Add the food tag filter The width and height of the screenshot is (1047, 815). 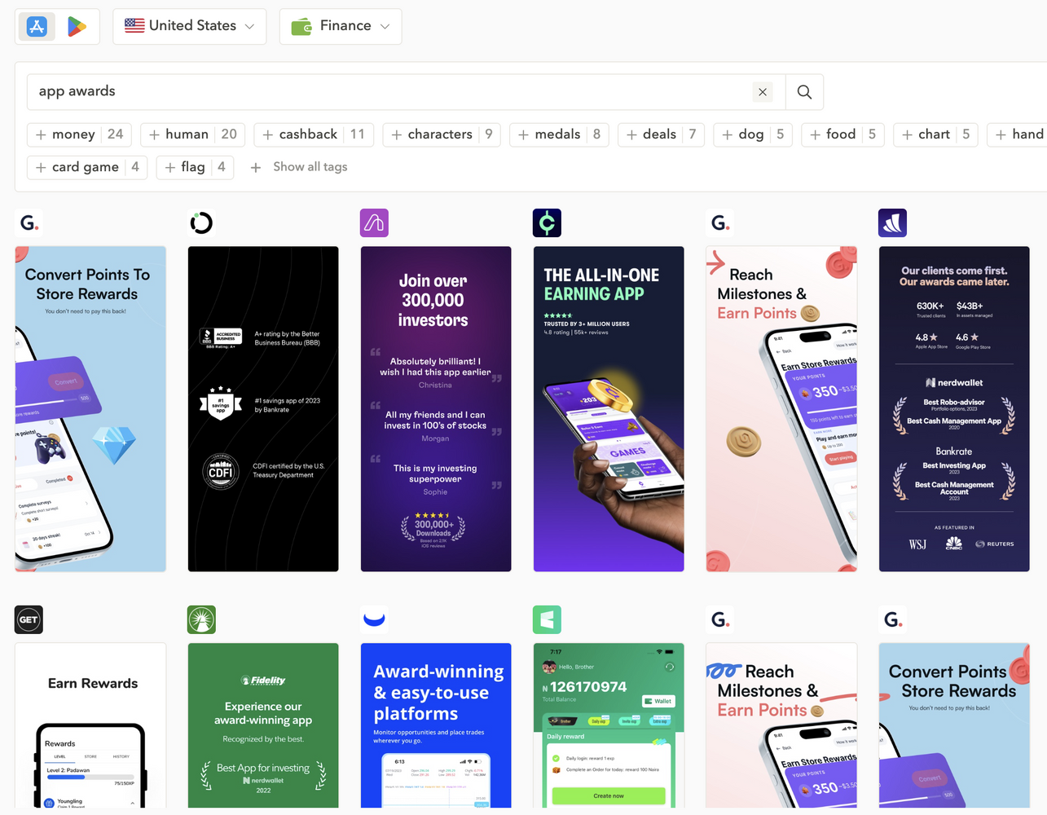[843, 134]
